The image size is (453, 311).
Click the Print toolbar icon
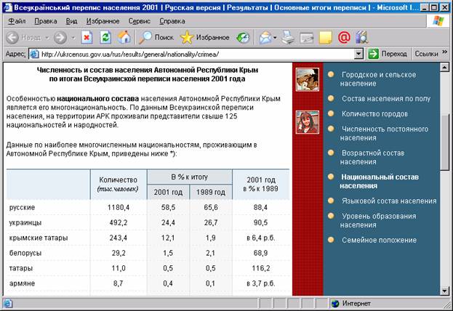coord(288,37)
